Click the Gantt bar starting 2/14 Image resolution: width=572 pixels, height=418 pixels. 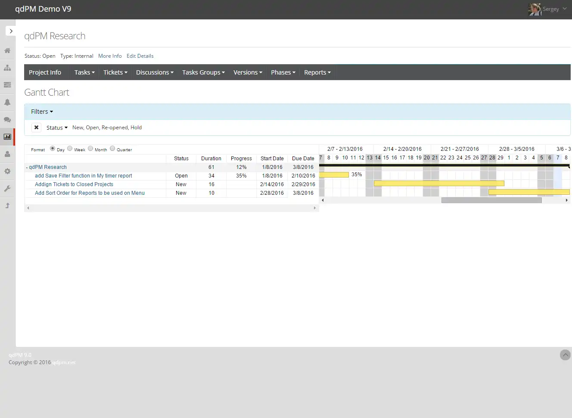[439, 183]
